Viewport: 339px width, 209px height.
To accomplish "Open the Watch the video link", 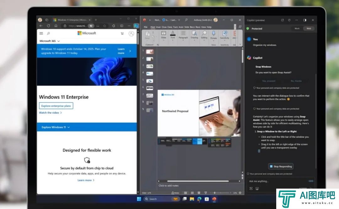I will [x=50, y=113].
